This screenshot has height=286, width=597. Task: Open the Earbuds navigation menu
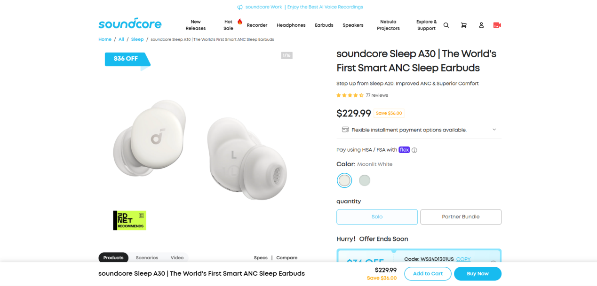[x=324, y=25]
